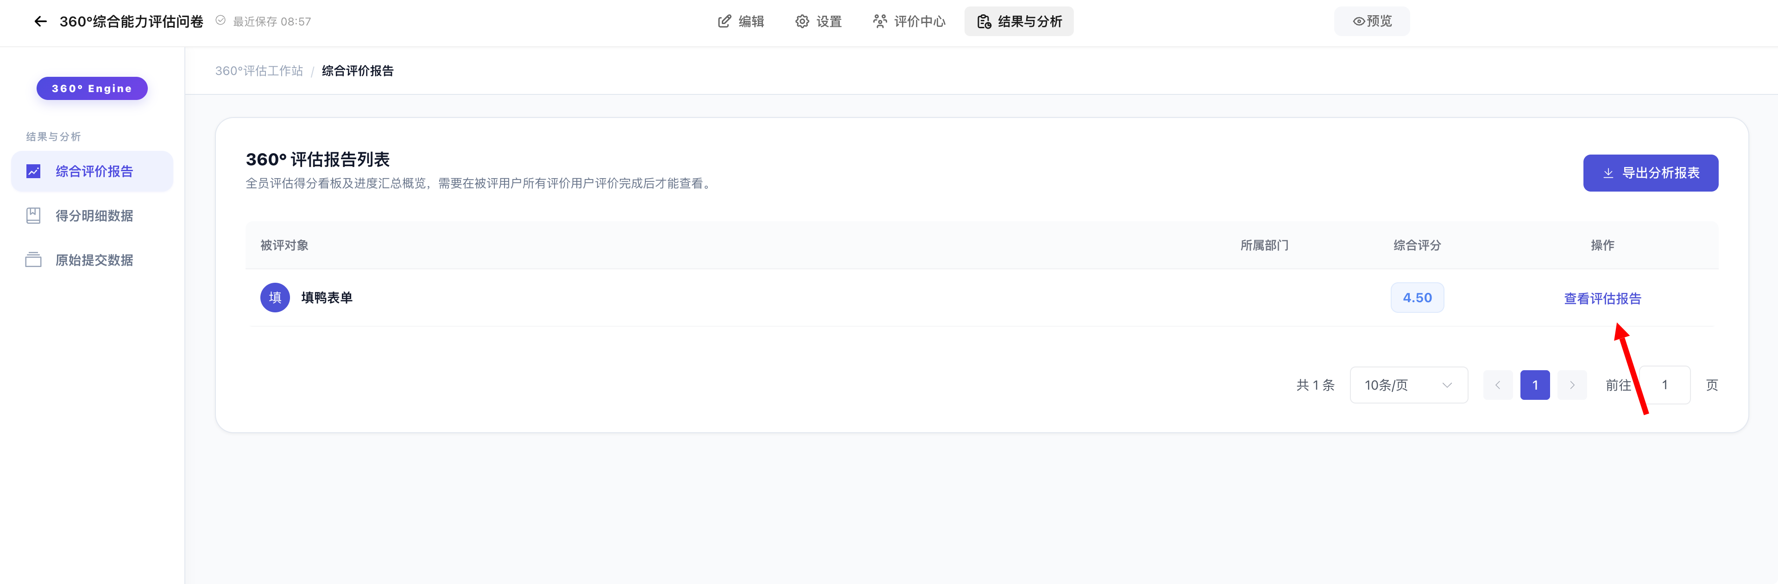The width and height of the screenshot is (1778, 584).
Task: Click the 综合评分 column header
Action: pos(1417,245)
